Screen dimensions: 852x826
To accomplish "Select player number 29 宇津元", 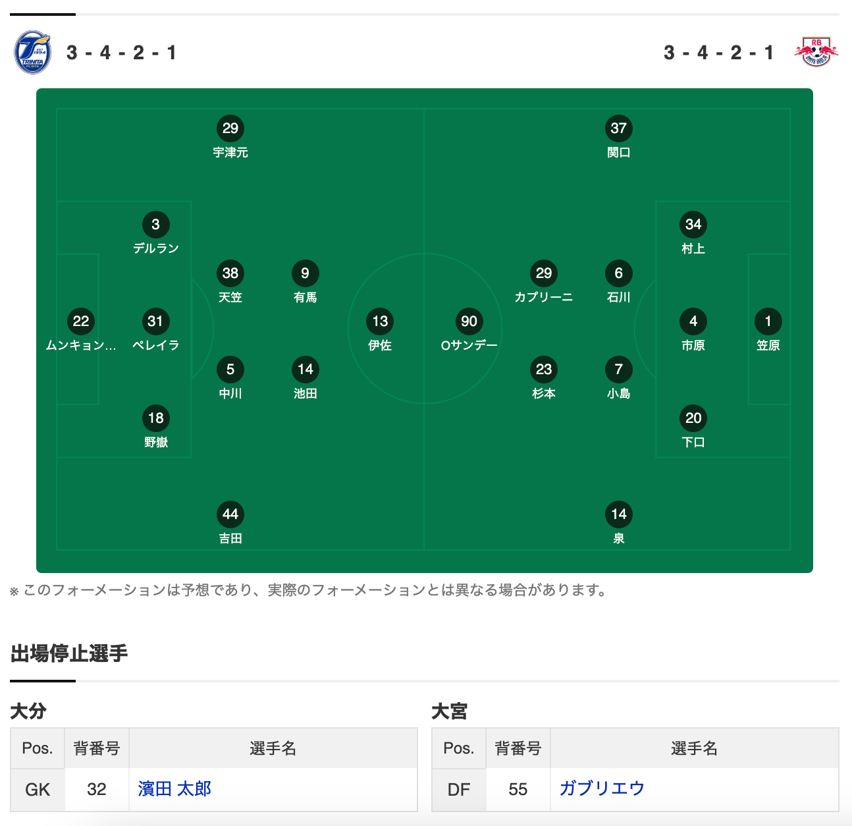I will tap(230, 137).
